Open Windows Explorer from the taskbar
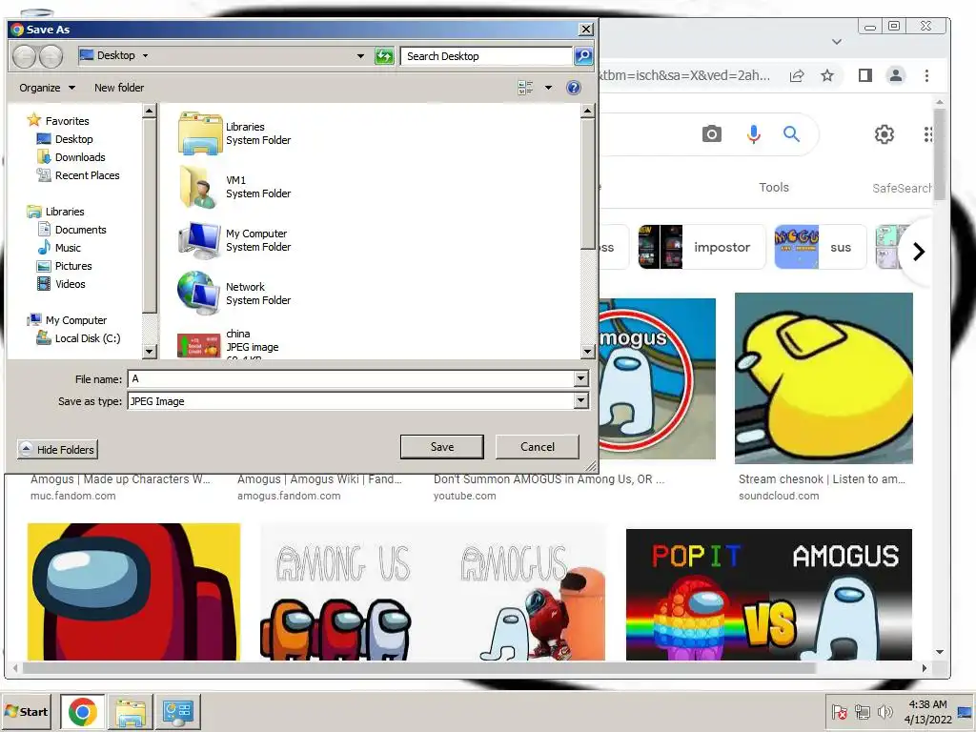Viewport: 976px width, 732px height. [x=130, y=711]
